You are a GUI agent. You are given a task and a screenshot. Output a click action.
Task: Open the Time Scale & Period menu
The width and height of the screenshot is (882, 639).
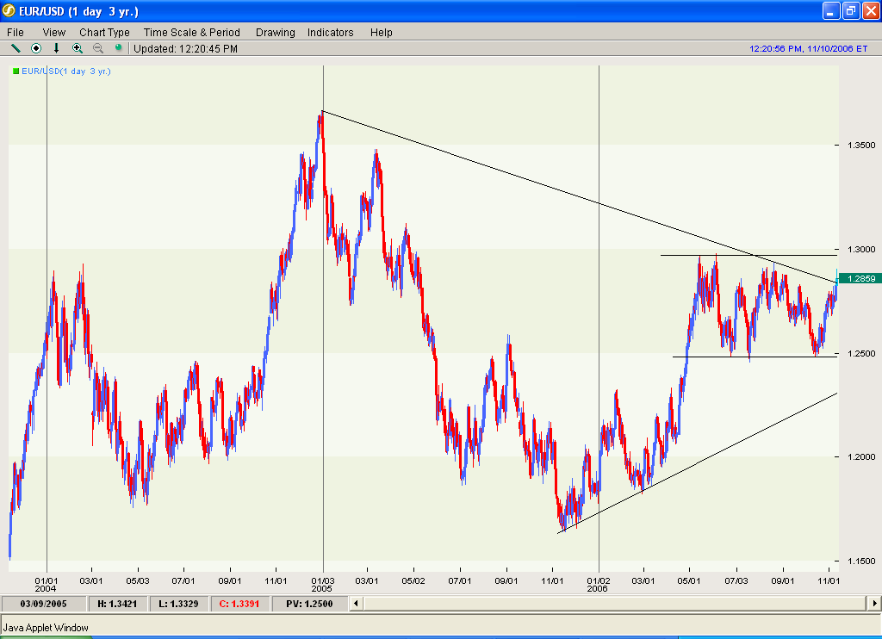[191, 32]
